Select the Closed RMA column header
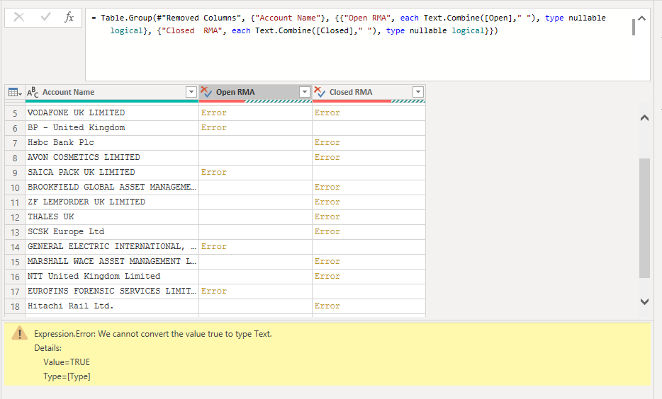 point(369,92)
